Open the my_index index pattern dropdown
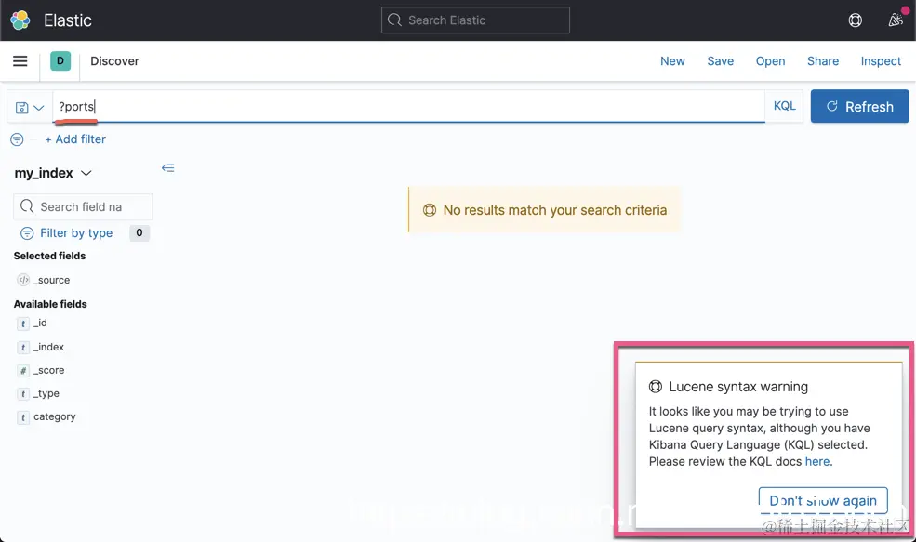The image size is (916, 542). 53,173
